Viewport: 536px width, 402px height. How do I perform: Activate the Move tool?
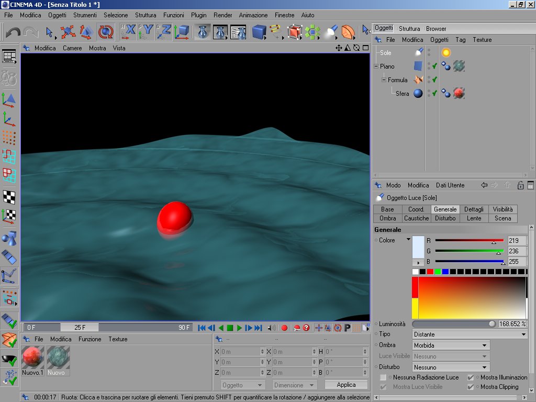(x=68, y=32)
